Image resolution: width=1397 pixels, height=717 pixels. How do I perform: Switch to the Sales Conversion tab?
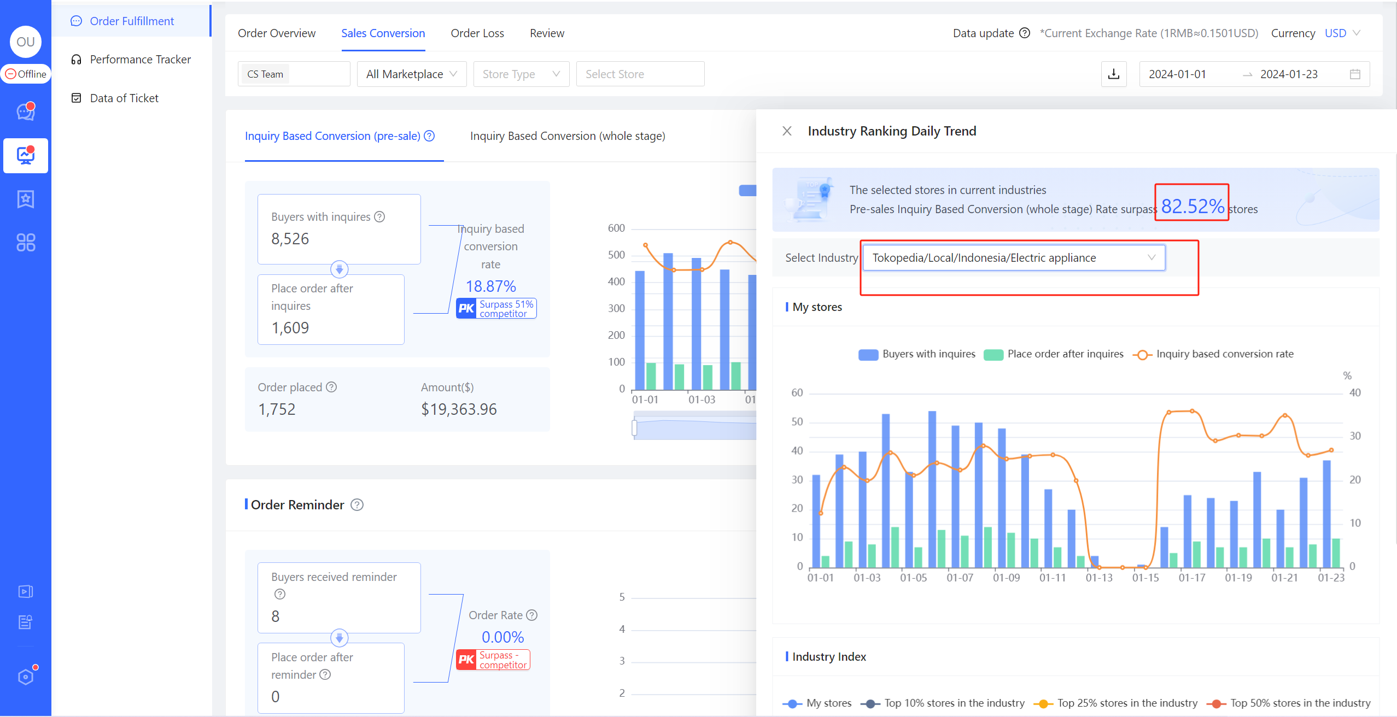click(383, 33)
